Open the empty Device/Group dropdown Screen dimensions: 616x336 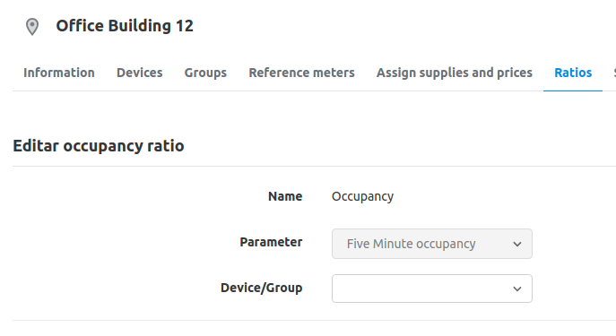(432, 289)
